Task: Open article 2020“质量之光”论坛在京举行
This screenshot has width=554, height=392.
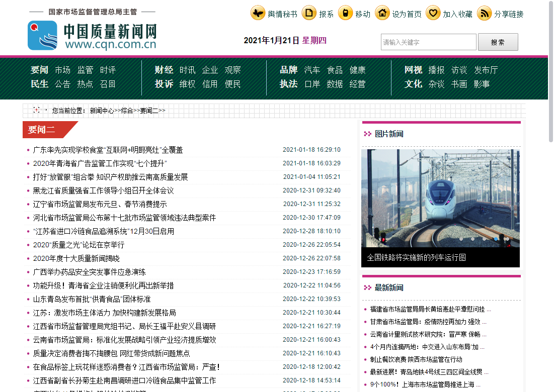Action: click(78, 245)
